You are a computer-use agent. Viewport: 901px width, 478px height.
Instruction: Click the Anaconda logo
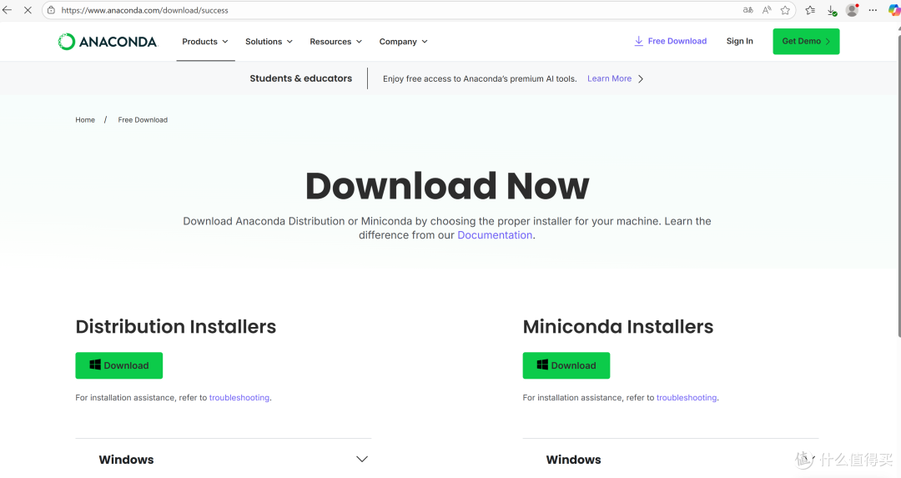coord(108,42)
